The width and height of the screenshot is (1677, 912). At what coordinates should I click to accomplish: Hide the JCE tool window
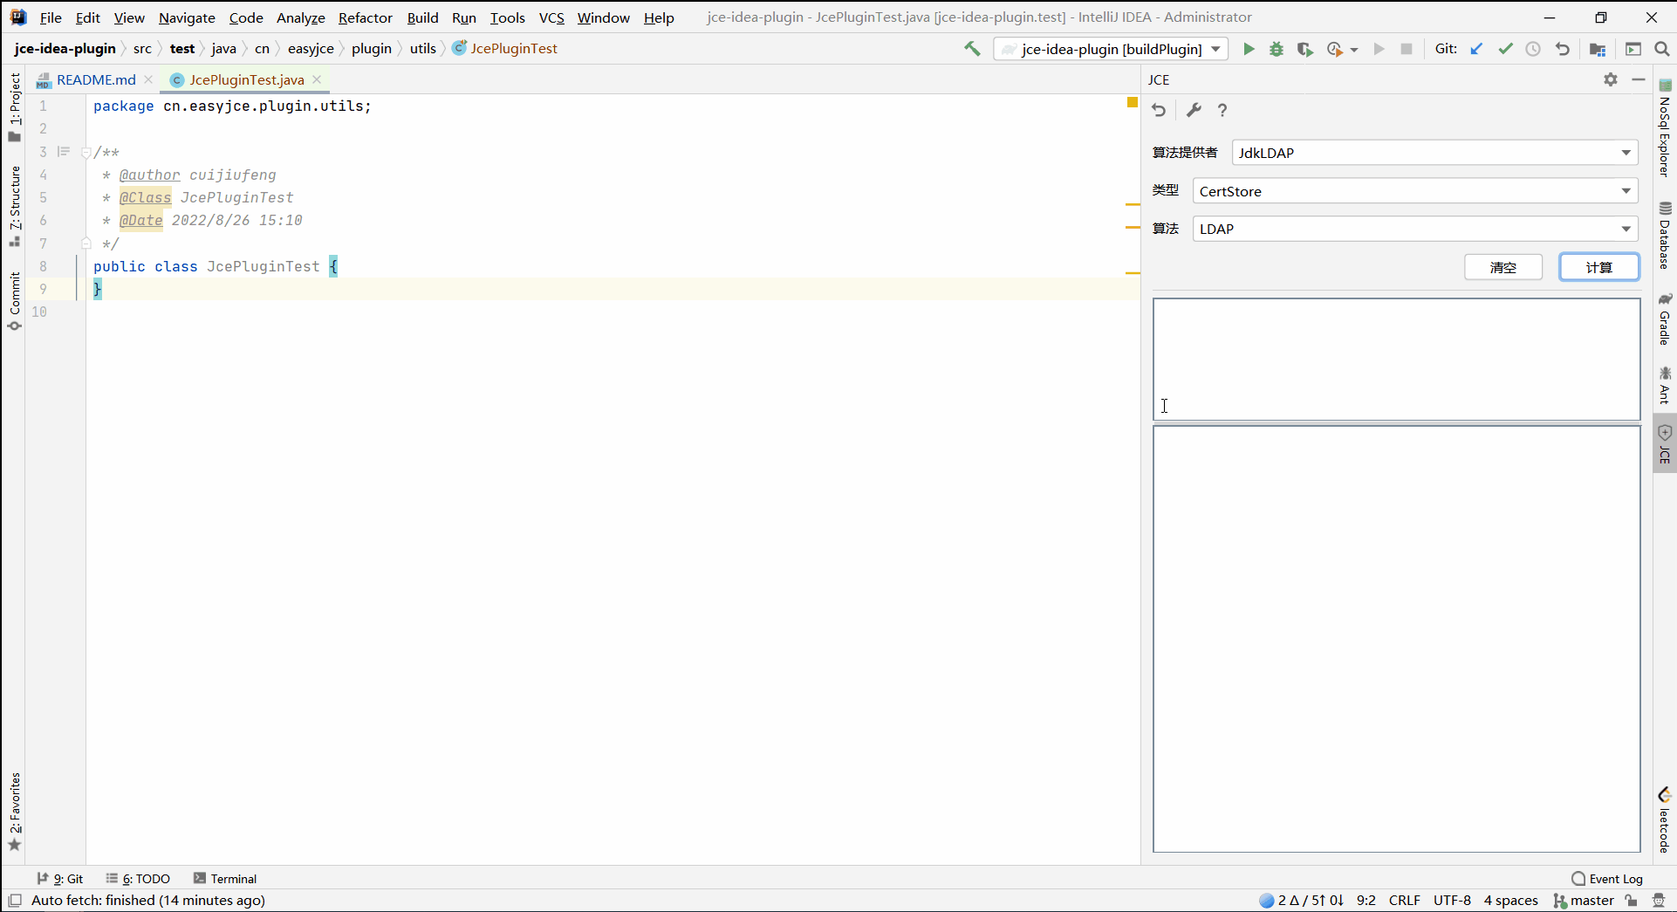[x=1639, y=79]
